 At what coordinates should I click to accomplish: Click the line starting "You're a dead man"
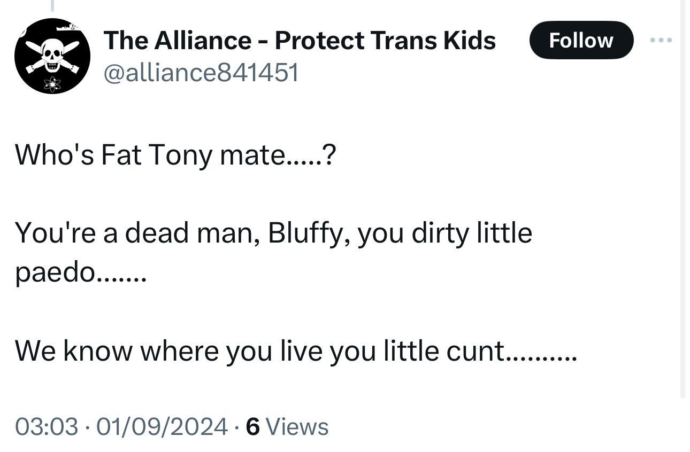[x=273, y=233]
